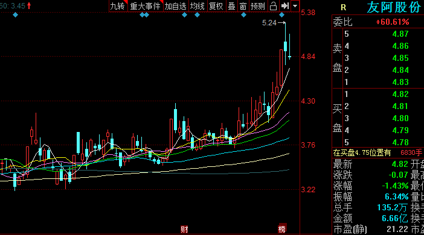Click the R margin-trading badge icon
The height and width of the screenshot is (235, 424).
(344, 8)
